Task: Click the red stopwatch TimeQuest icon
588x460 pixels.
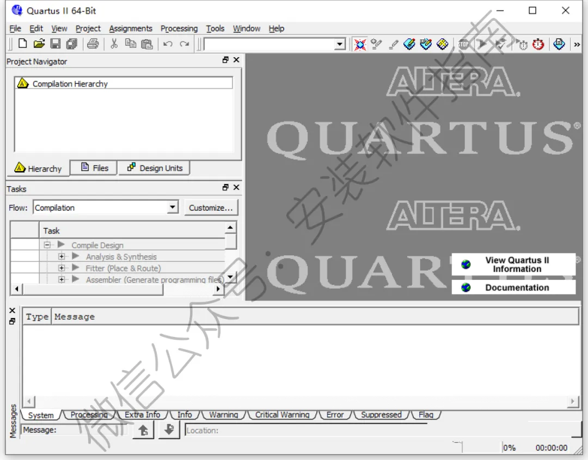Action: coord(538,44)
